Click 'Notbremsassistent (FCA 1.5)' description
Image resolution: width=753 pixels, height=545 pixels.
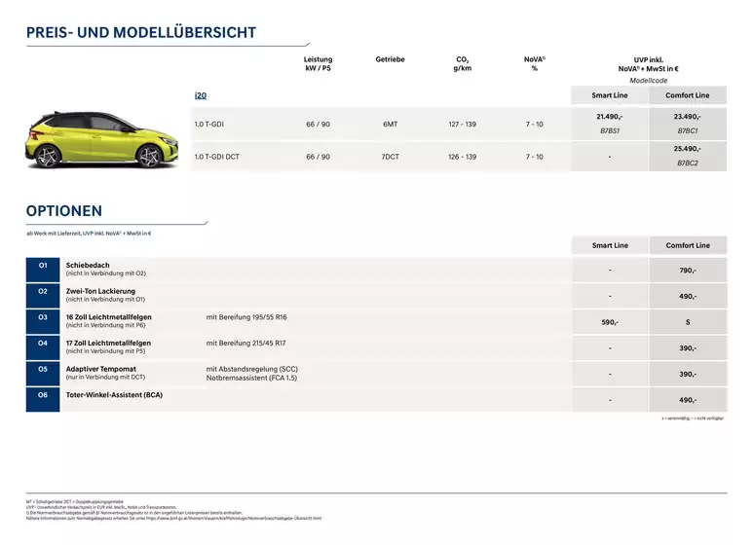click(251, 378)
